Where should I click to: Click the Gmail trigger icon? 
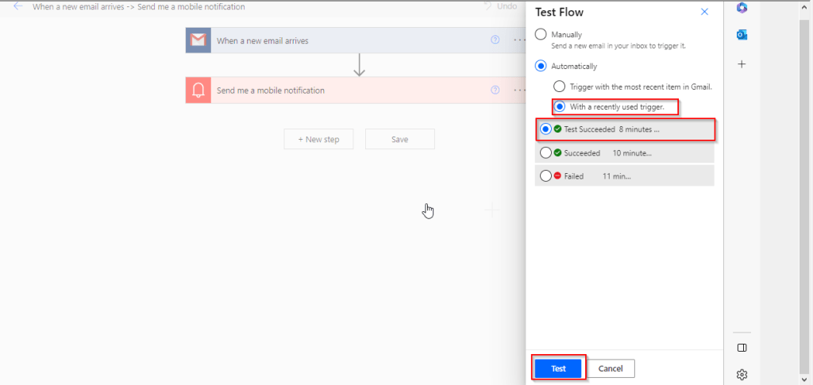coord(198,40)
